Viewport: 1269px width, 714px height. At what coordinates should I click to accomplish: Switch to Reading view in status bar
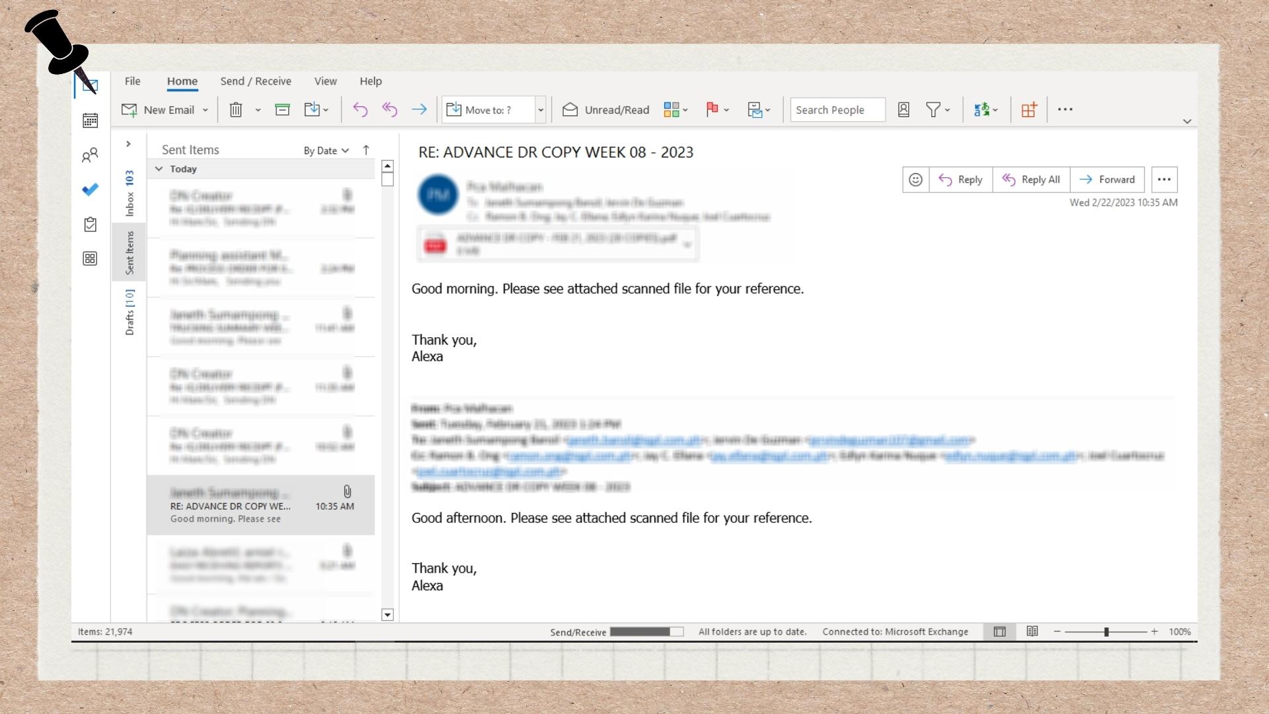pyautogui.click(x=1032, y=631)
